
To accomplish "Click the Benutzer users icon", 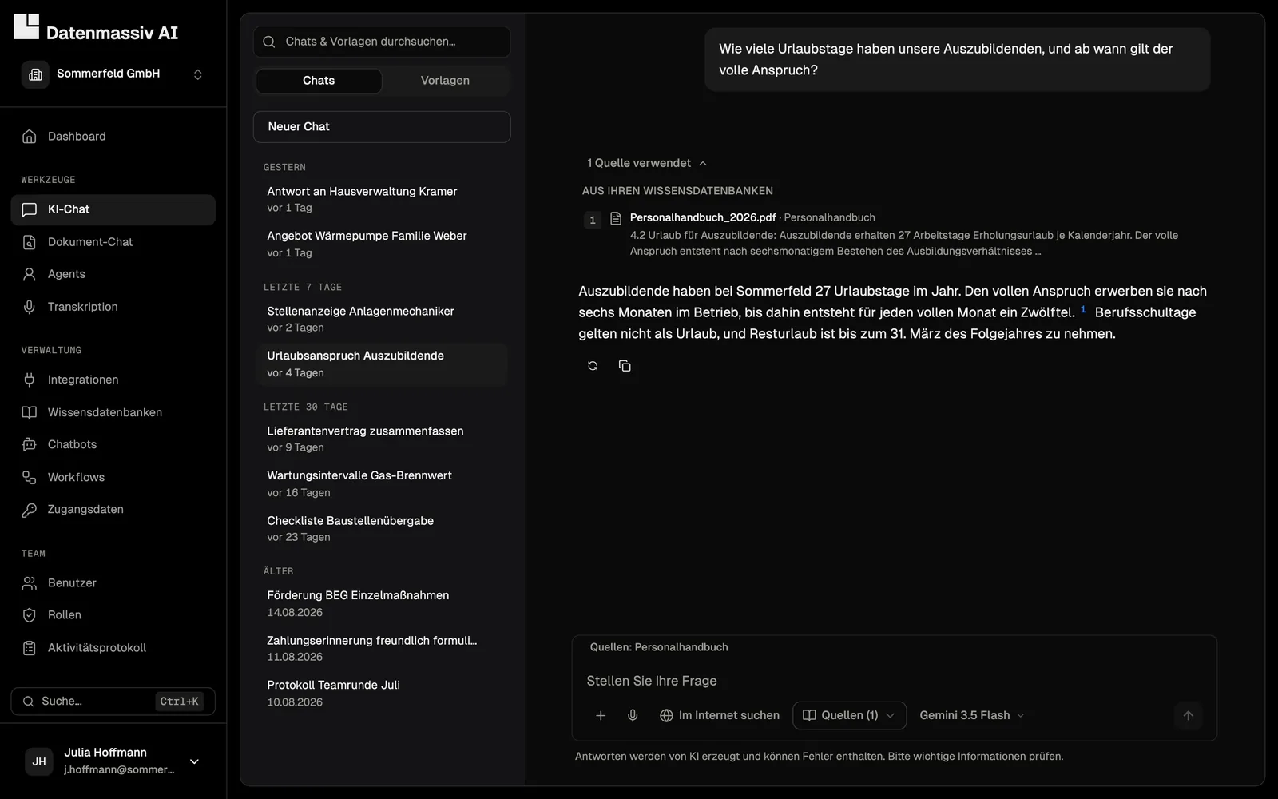I will 30,583.
